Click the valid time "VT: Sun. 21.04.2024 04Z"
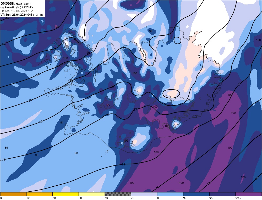Viewport: 262px width, 200px height. (16, 15)
